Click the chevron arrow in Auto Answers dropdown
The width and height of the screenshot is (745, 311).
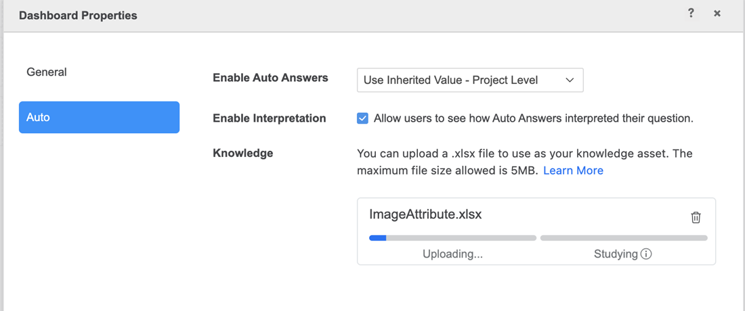coord(570,80)
